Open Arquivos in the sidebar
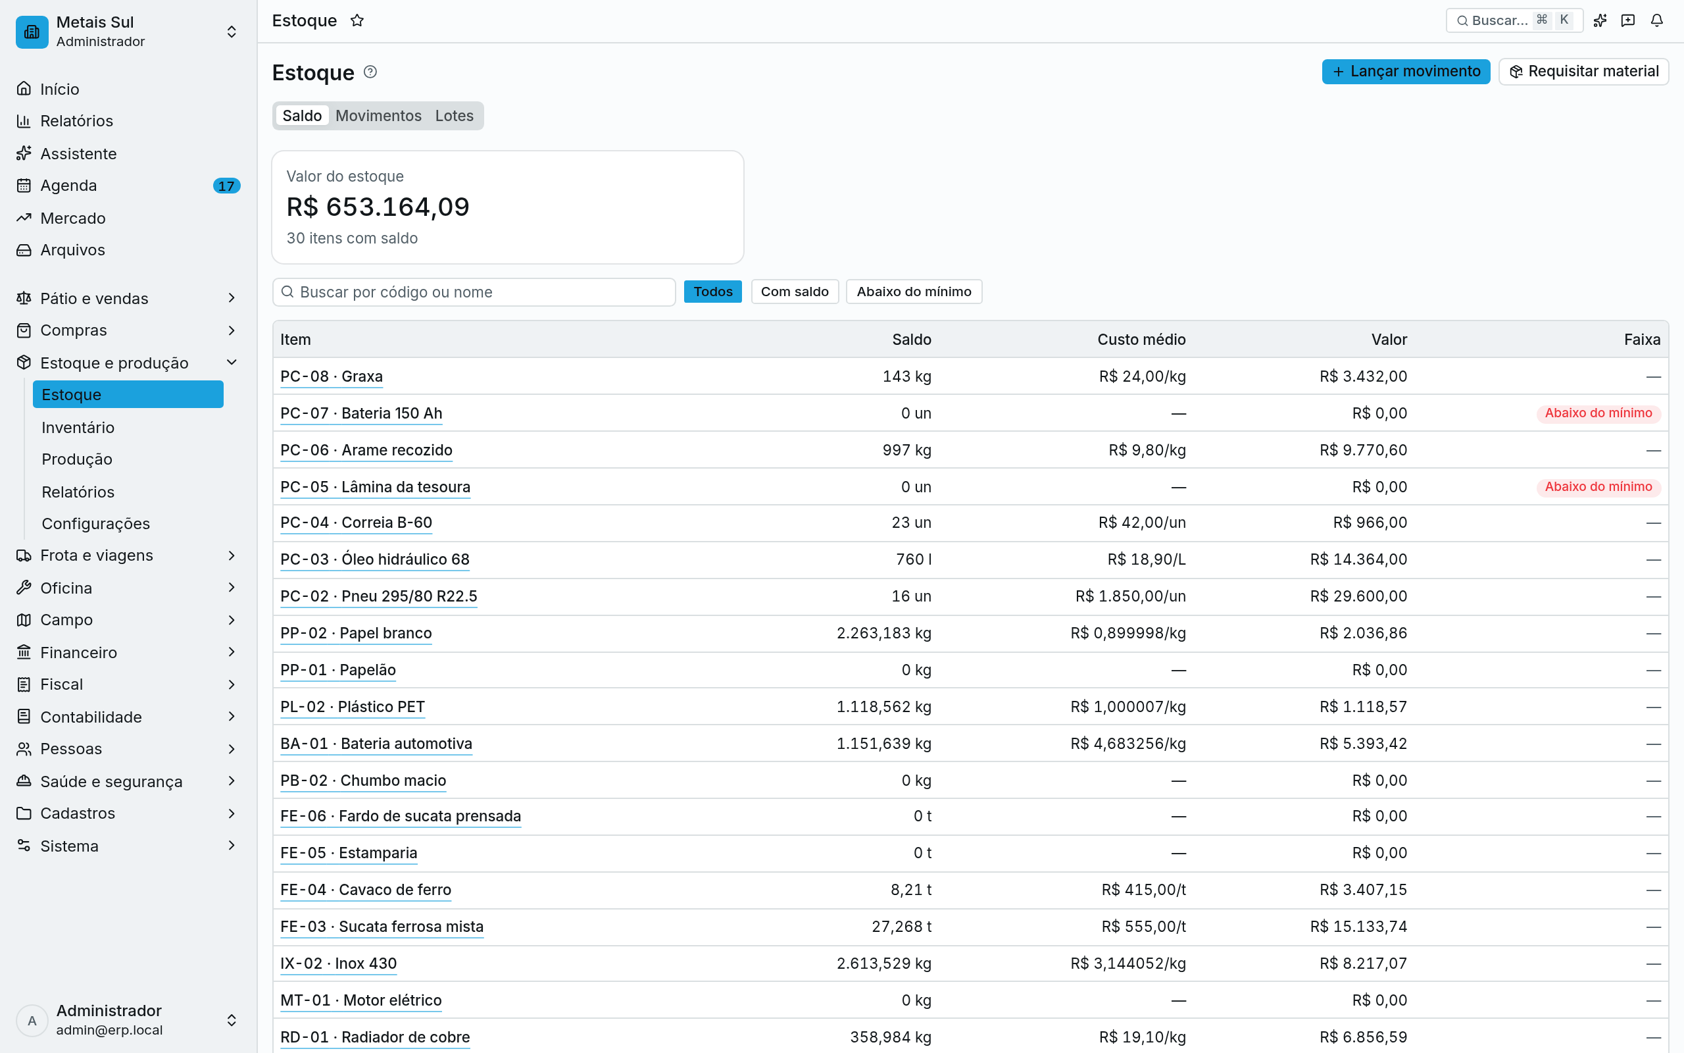 [128, 250]
